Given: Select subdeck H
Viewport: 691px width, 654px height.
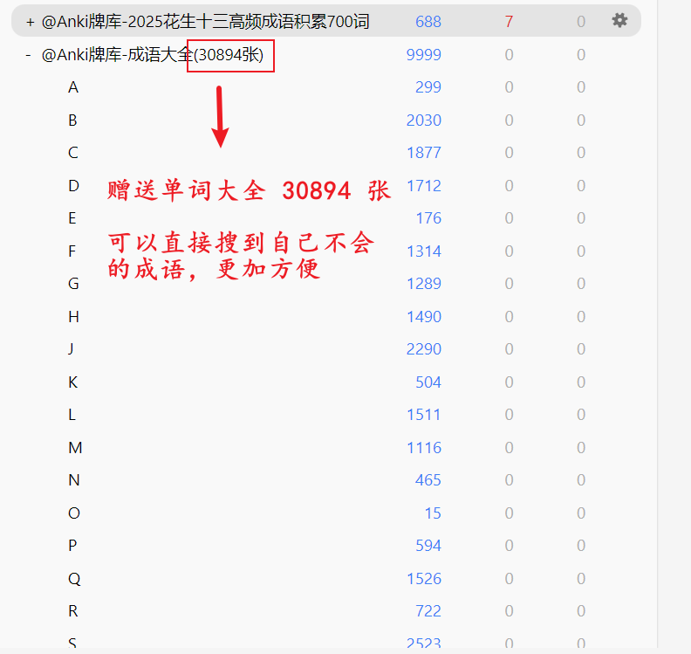Looking at the screenshot, I should [73, 317].
